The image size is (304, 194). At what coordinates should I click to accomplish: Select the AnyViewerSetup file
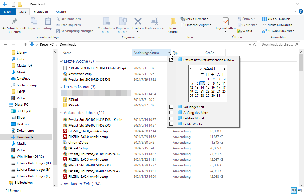80,74
